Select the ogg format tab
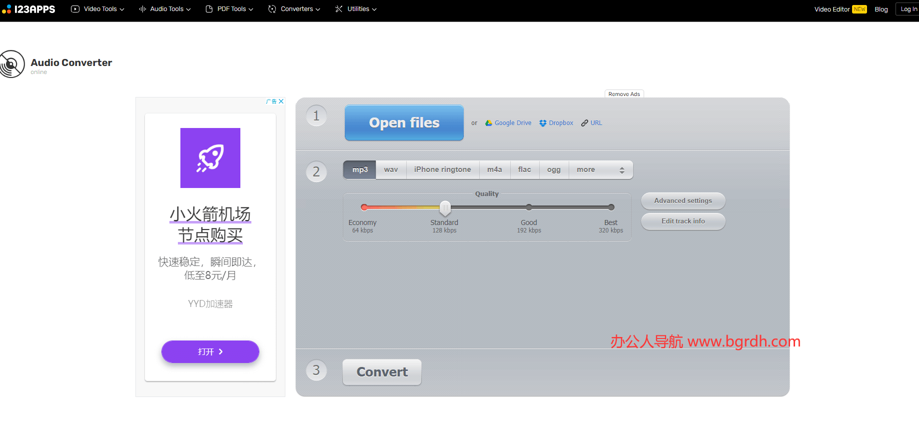 pos(554,170)
